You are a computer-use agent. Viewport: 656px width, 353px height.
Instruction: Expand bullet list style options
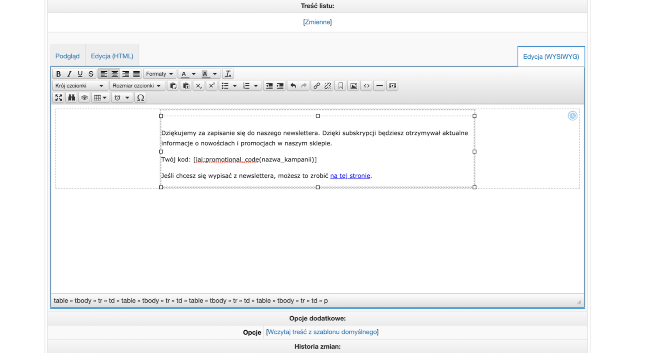tap(235, 86)
